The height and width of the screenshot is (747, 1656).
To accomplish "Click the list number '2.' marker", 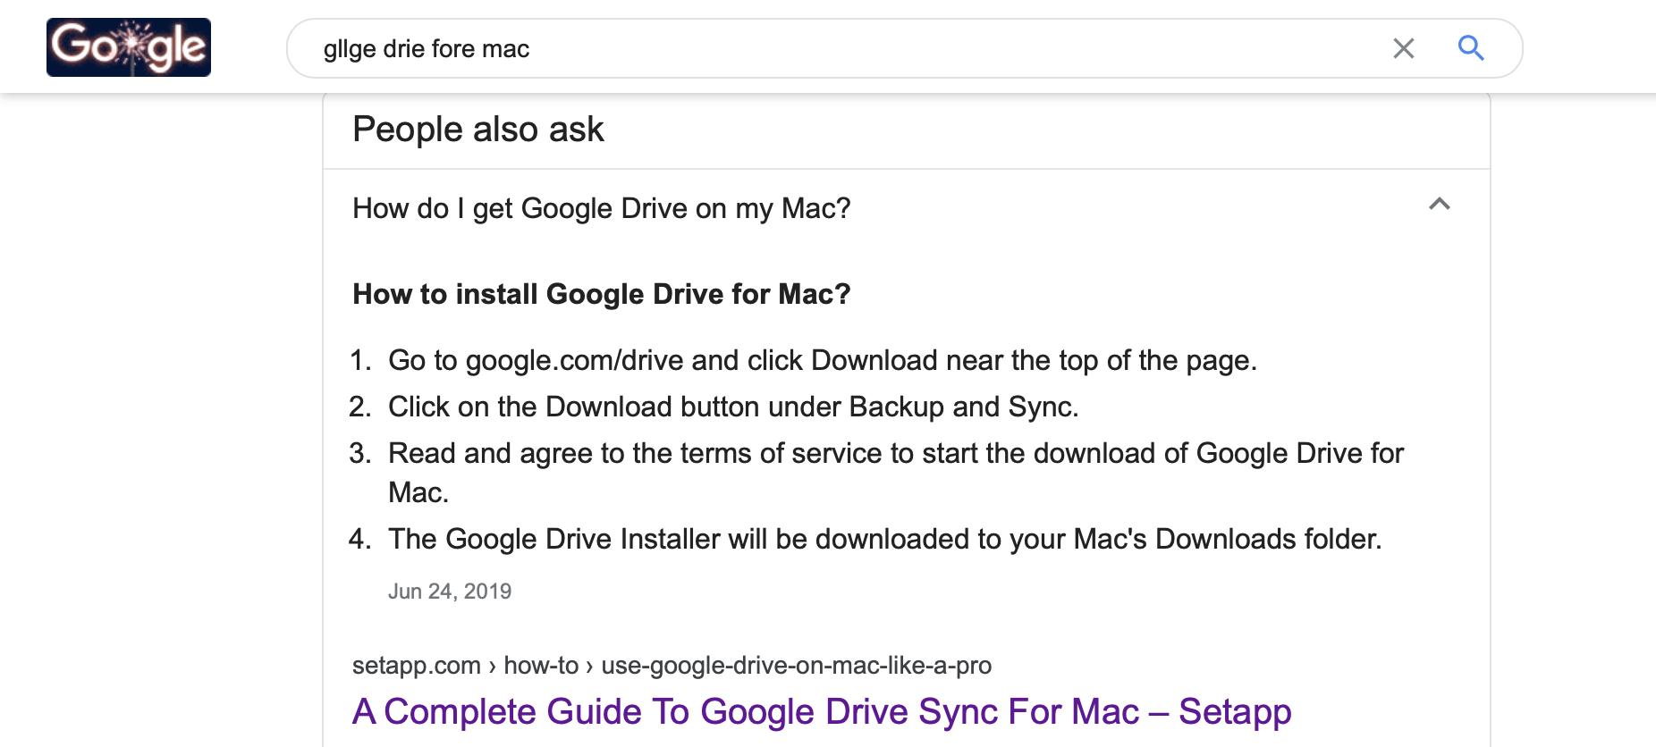I will pos(360,407).
